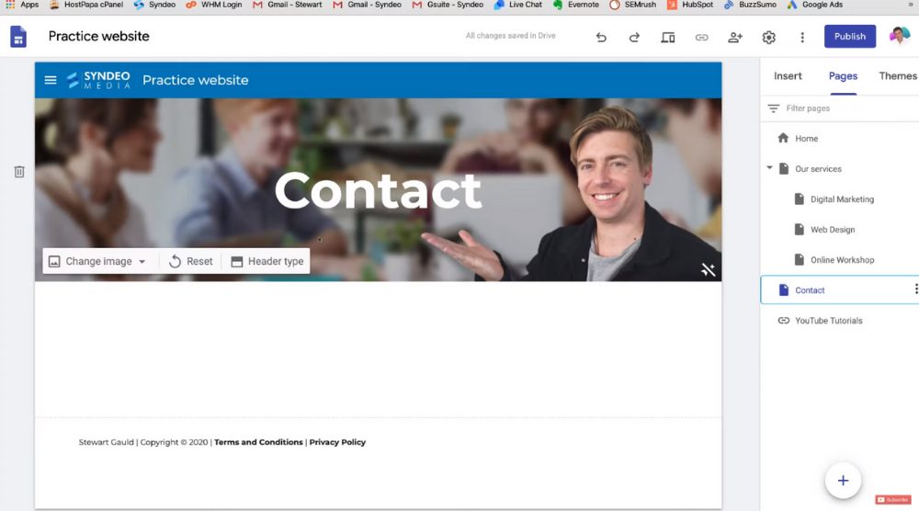Click the Practice website header title
919x511 pixels.
click(x=195, y=80)
